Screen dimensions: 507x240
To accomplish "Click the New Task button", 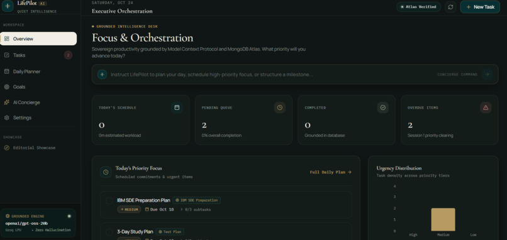I will pos(480,7).
